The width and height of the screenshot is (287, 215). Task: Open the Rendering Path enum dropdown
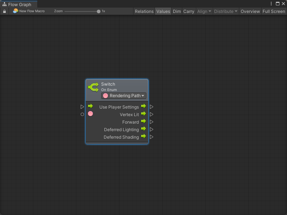pyautogui.click(x=124, y=96)
